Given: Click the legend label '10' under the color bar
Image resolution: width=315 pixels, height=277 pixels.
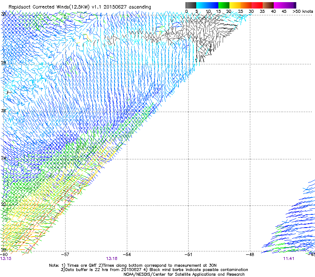Looking at the screenshot, I should (208, 12).
